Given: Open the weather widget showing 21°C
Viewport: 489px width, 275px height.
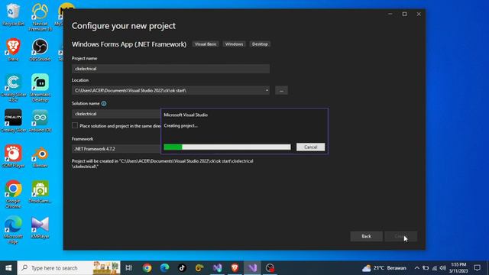Looking at the screenshot, I should click(x=384, y=268).
